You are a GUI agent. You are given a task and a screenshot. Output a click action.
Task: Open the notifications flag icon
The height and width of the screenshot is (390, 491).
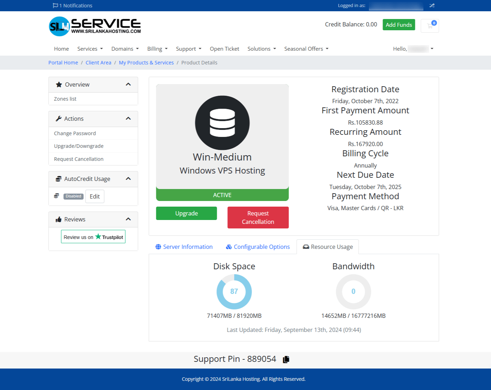(55, 6)
